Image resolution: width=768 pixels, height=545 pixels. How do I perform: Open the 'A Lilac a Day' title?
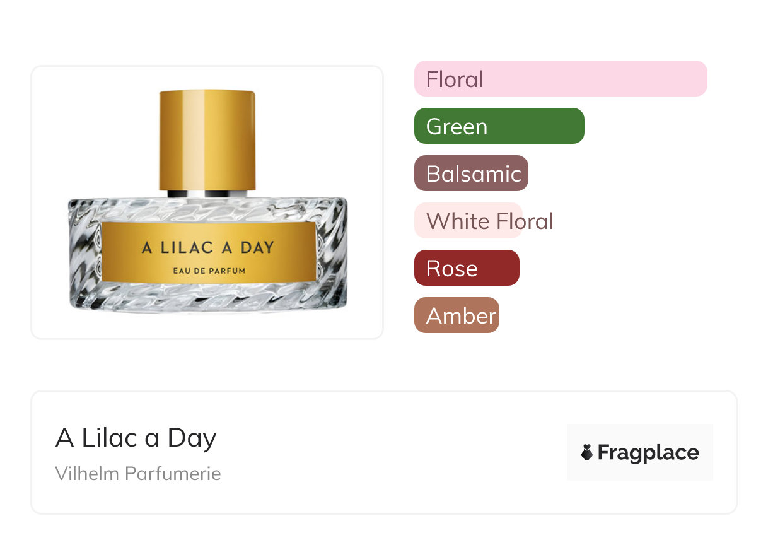136,438
